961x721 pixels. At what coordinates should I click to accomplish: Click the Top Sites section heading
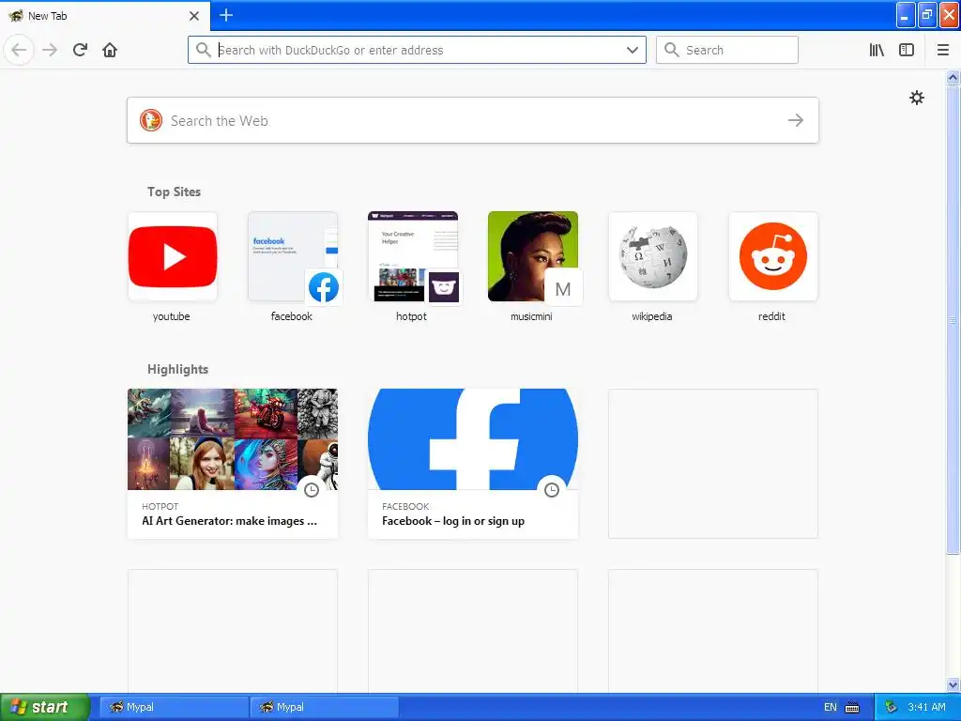click(174, 192)
